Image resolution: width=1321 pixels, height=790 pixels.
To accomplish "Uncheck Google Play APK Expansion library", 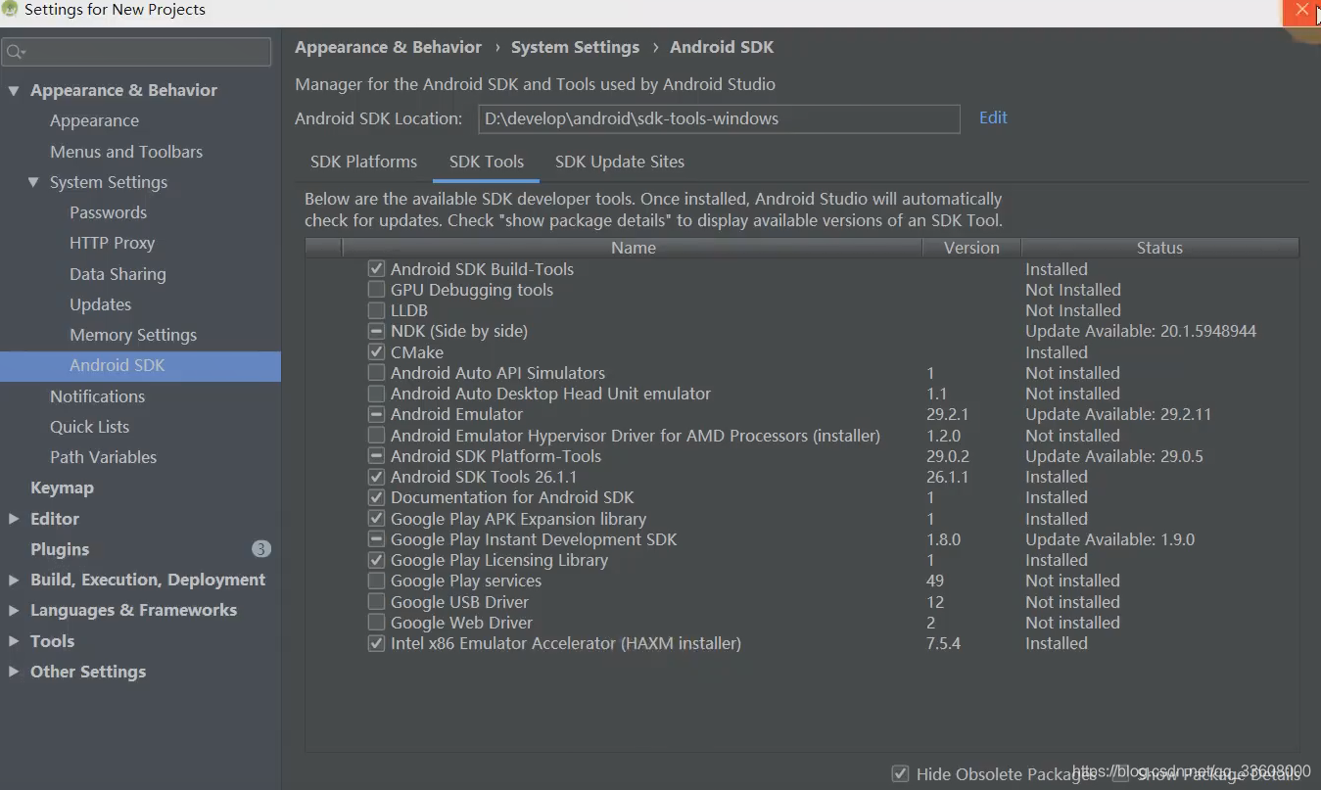I will pos(376,519).
